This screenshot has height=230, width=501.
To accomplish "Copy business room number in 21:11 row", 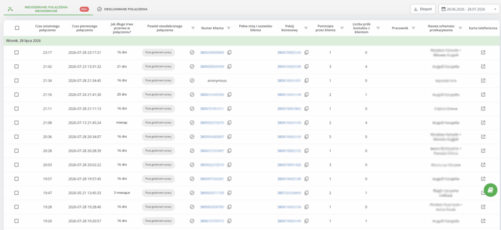I will coord(306,108).
